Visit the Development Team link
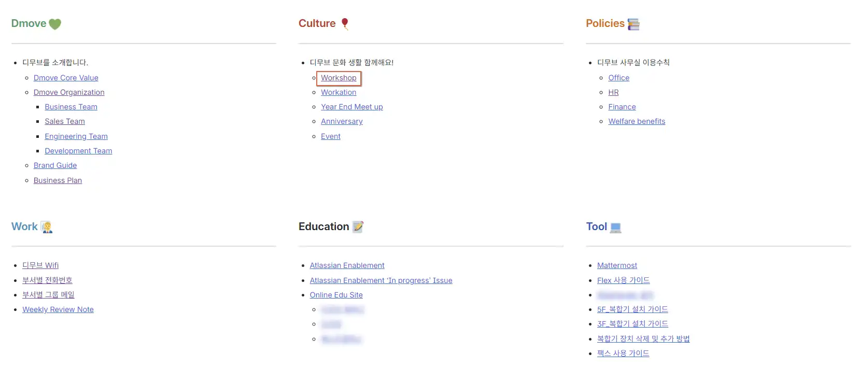The width and height of the screenshot is (859, 368). pos(78,151)
